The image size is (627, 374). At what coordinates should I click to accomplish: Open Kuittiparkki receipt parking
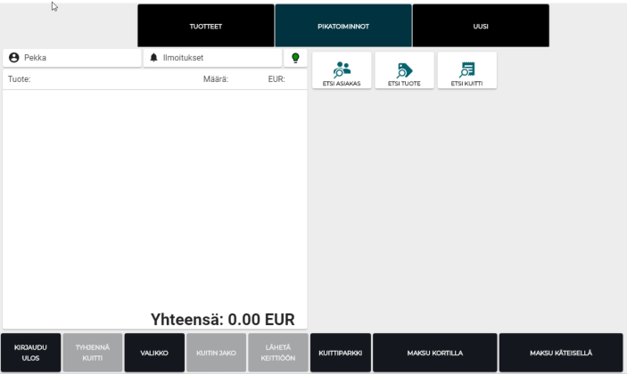(x=340, y=354)
